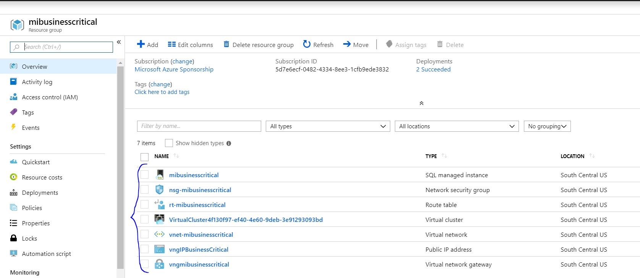
Task: Enable the Show hidden types checkbox
Action: click(x=169, y=143)
